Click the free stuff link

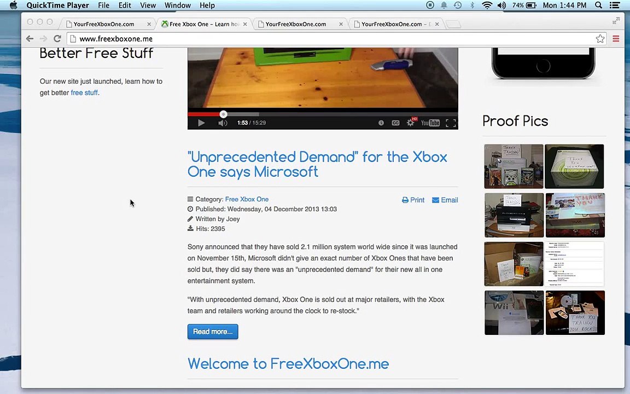pyautogui.click(x=84, y=92)
